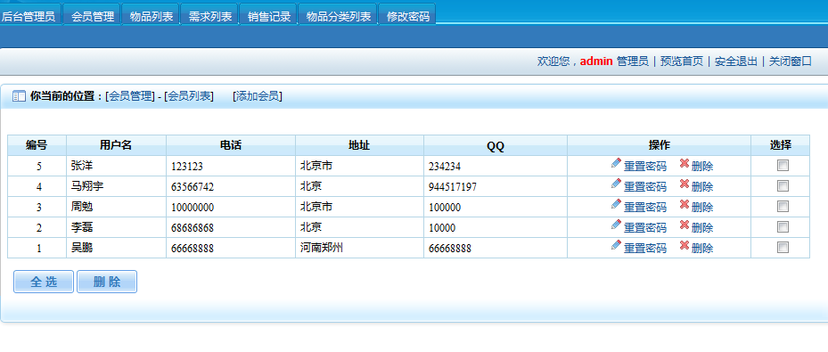828x352 pixels.
Task: Switch to the 会员管理 tab
Action: pos(93,14)
